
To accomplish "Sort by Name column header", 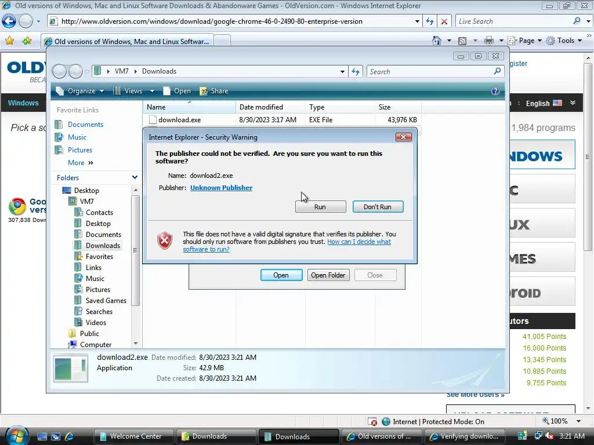I will (x=190, y=107).
